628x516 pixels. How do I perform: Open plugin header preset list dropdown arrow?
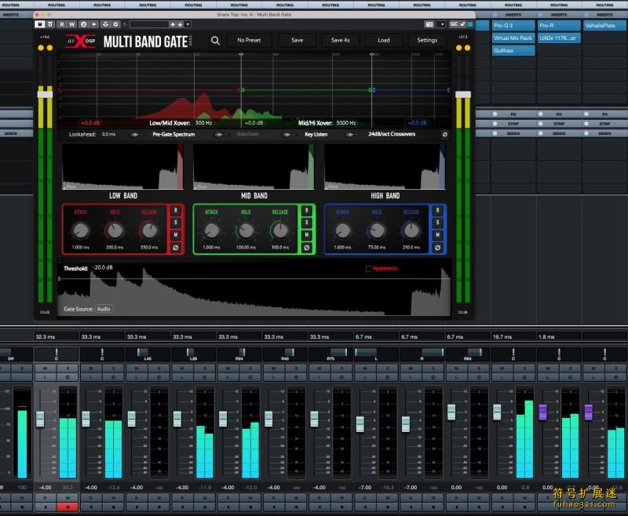188,24
